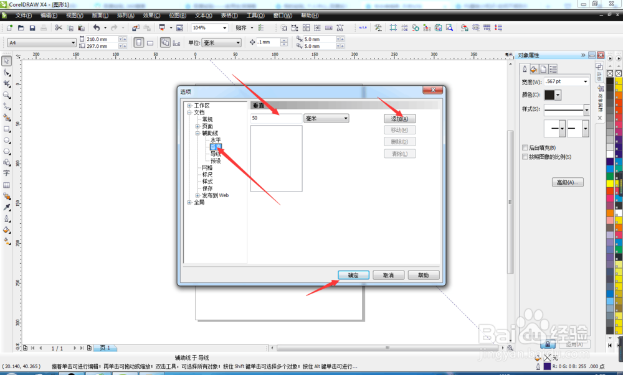The width and height of the screenshot is (623, 375).
Task: Open the line style (样式) dropdown
Action: point(586,110)
